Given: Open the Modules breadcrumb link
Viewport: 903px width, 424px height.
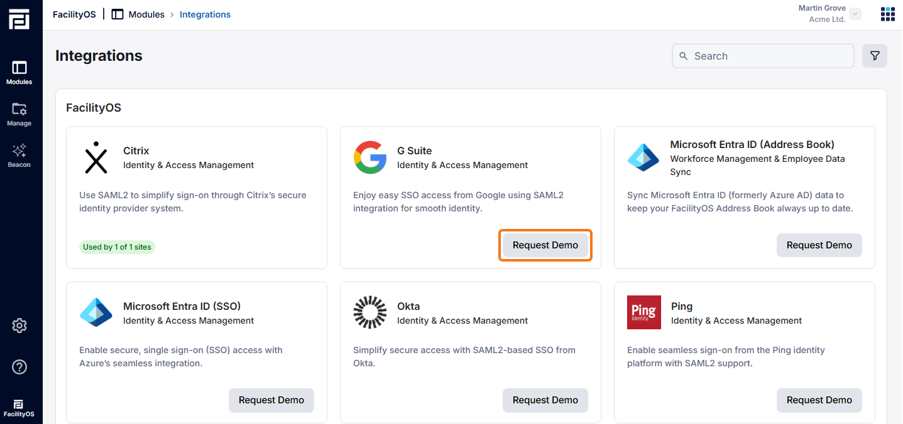Looking at the screenshot, I should (146, 14).
